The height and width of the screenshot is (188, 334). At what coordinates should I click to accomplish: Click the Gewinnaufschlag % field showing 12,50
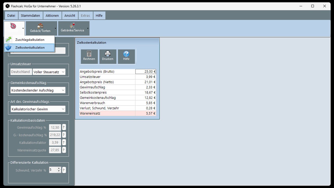pos(55,127)
